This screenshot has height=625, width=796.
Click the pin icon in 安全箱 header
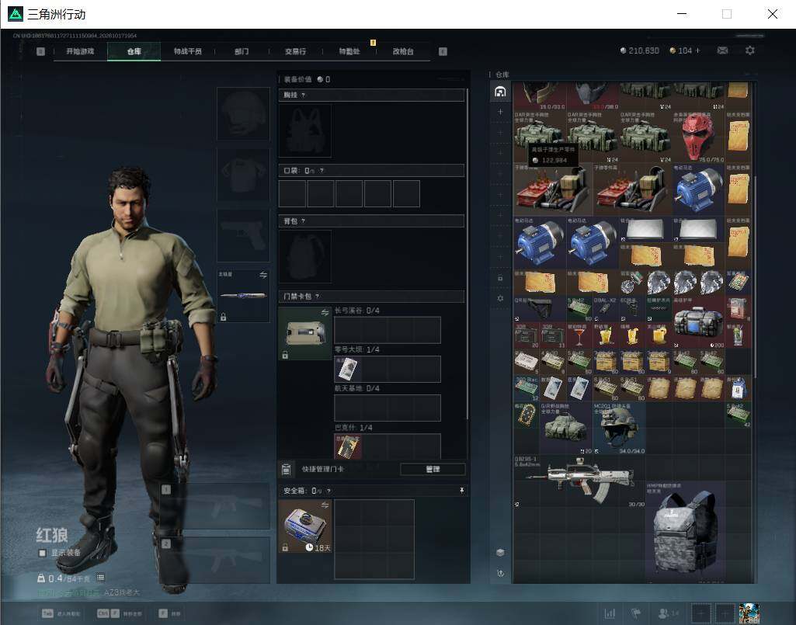tap(461, 491)
